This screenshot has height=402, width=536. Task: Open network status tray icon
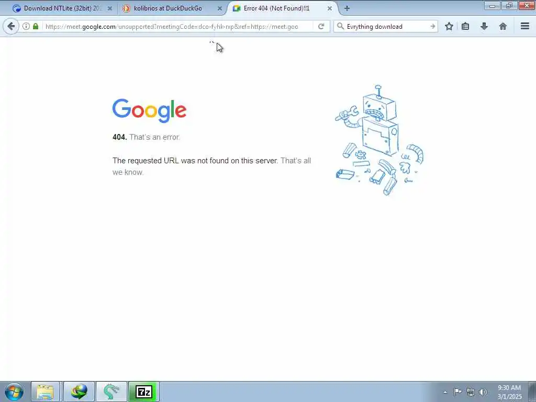point(471,392)
